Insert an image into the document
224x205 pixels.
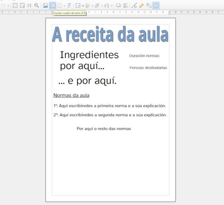tap(46, 5)
